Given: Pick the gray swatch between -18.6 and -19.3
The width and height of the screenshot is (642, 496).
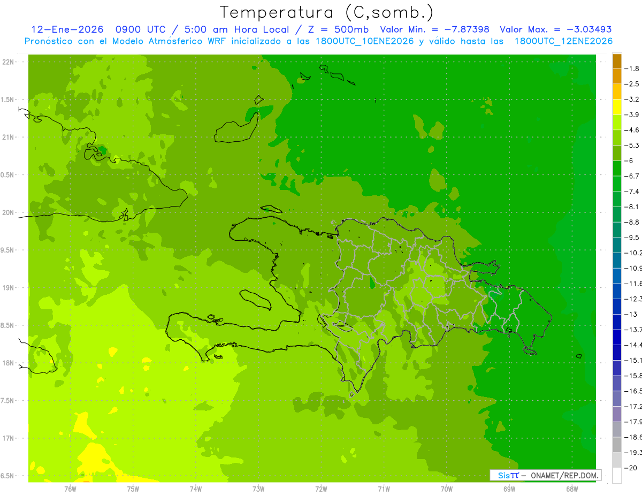Looking at the screenshot, I should (617, 445).
